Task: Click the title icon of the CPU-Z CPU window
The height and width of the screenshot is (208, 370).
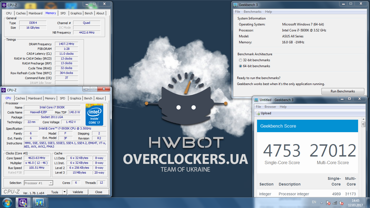Action: coord(4,90)
